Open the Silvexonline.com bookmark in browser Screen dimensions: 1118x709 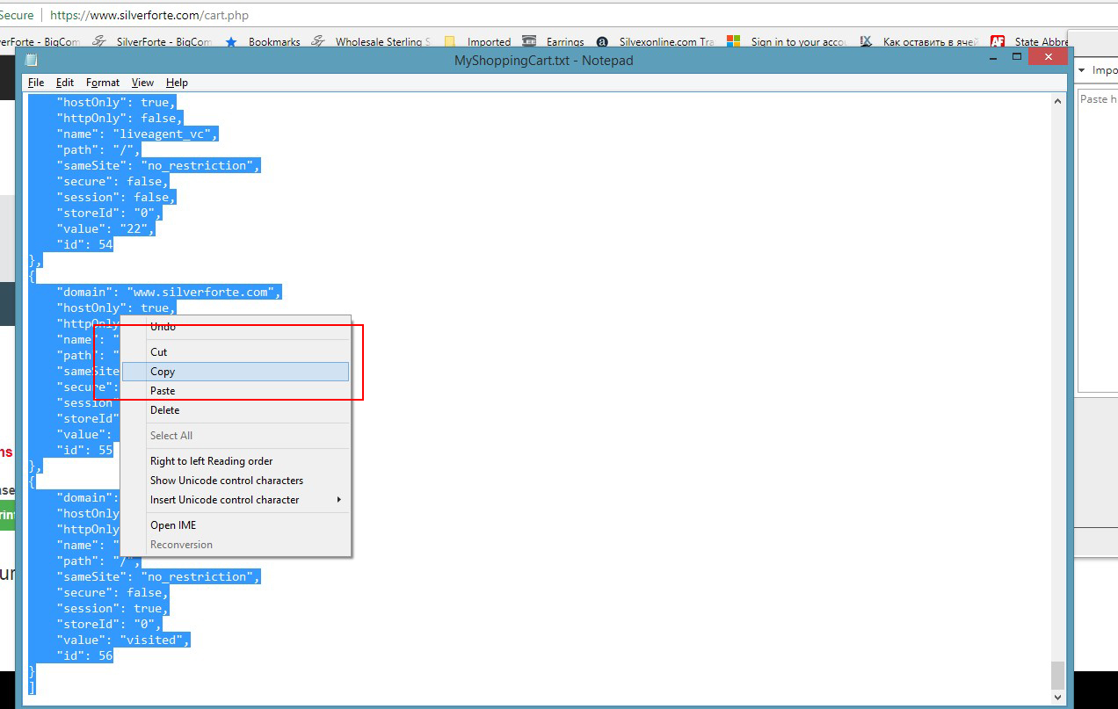tap(656, 41)
